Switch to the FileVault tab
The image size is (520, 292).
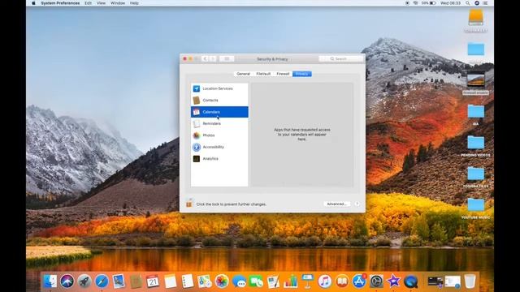(263, 74)
